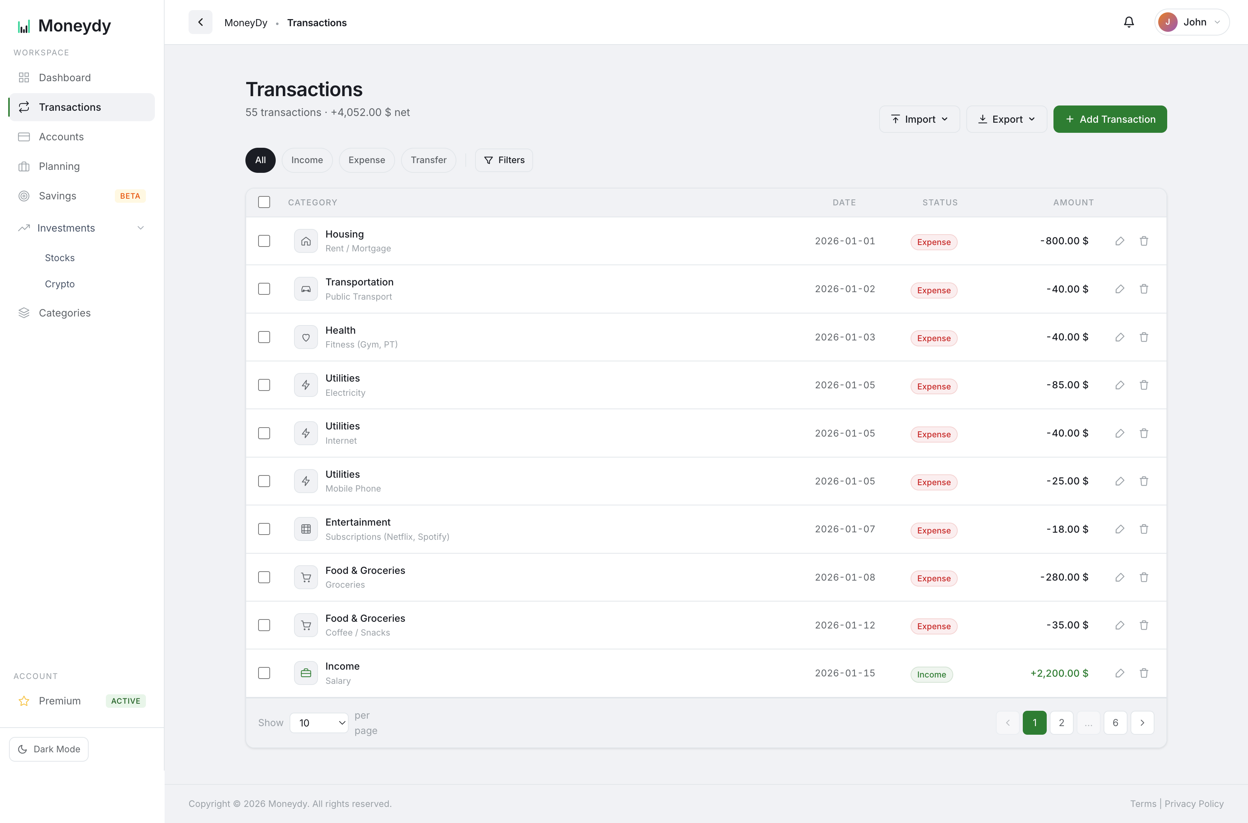Image resolution: width=1248 pixels, height=823 pixels.
Task: Open Accounts in the sidebar
Action: pos(82,137)
